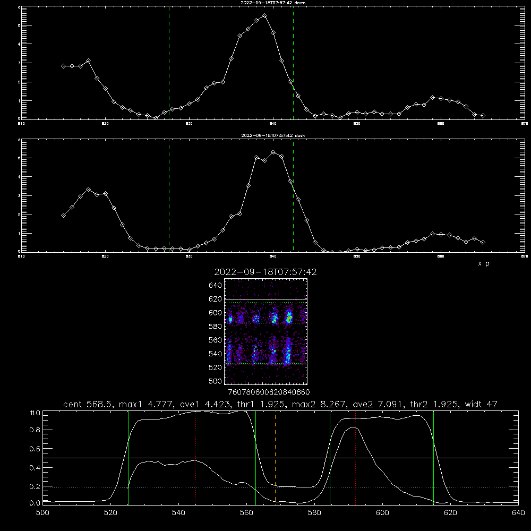Click the 540 label on bottom x-axis
The width and height of the screenshot is (531, 531).
coord(178,513)
